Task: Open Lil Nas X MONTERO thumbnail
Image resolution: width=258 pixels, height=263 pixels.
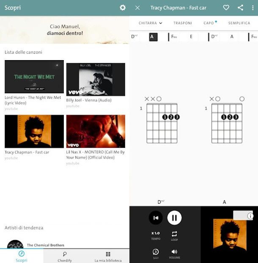Action: pos(96,131)
